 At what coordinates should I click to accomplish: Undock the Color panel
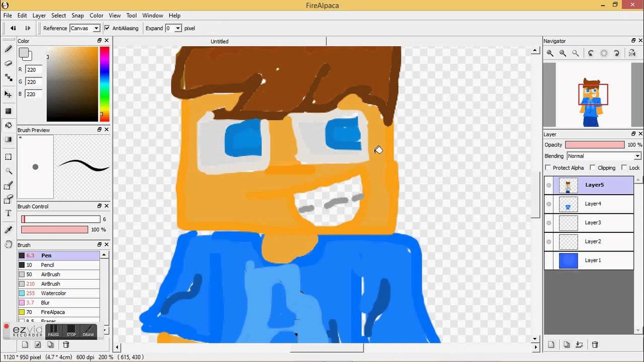coord(100,41)
